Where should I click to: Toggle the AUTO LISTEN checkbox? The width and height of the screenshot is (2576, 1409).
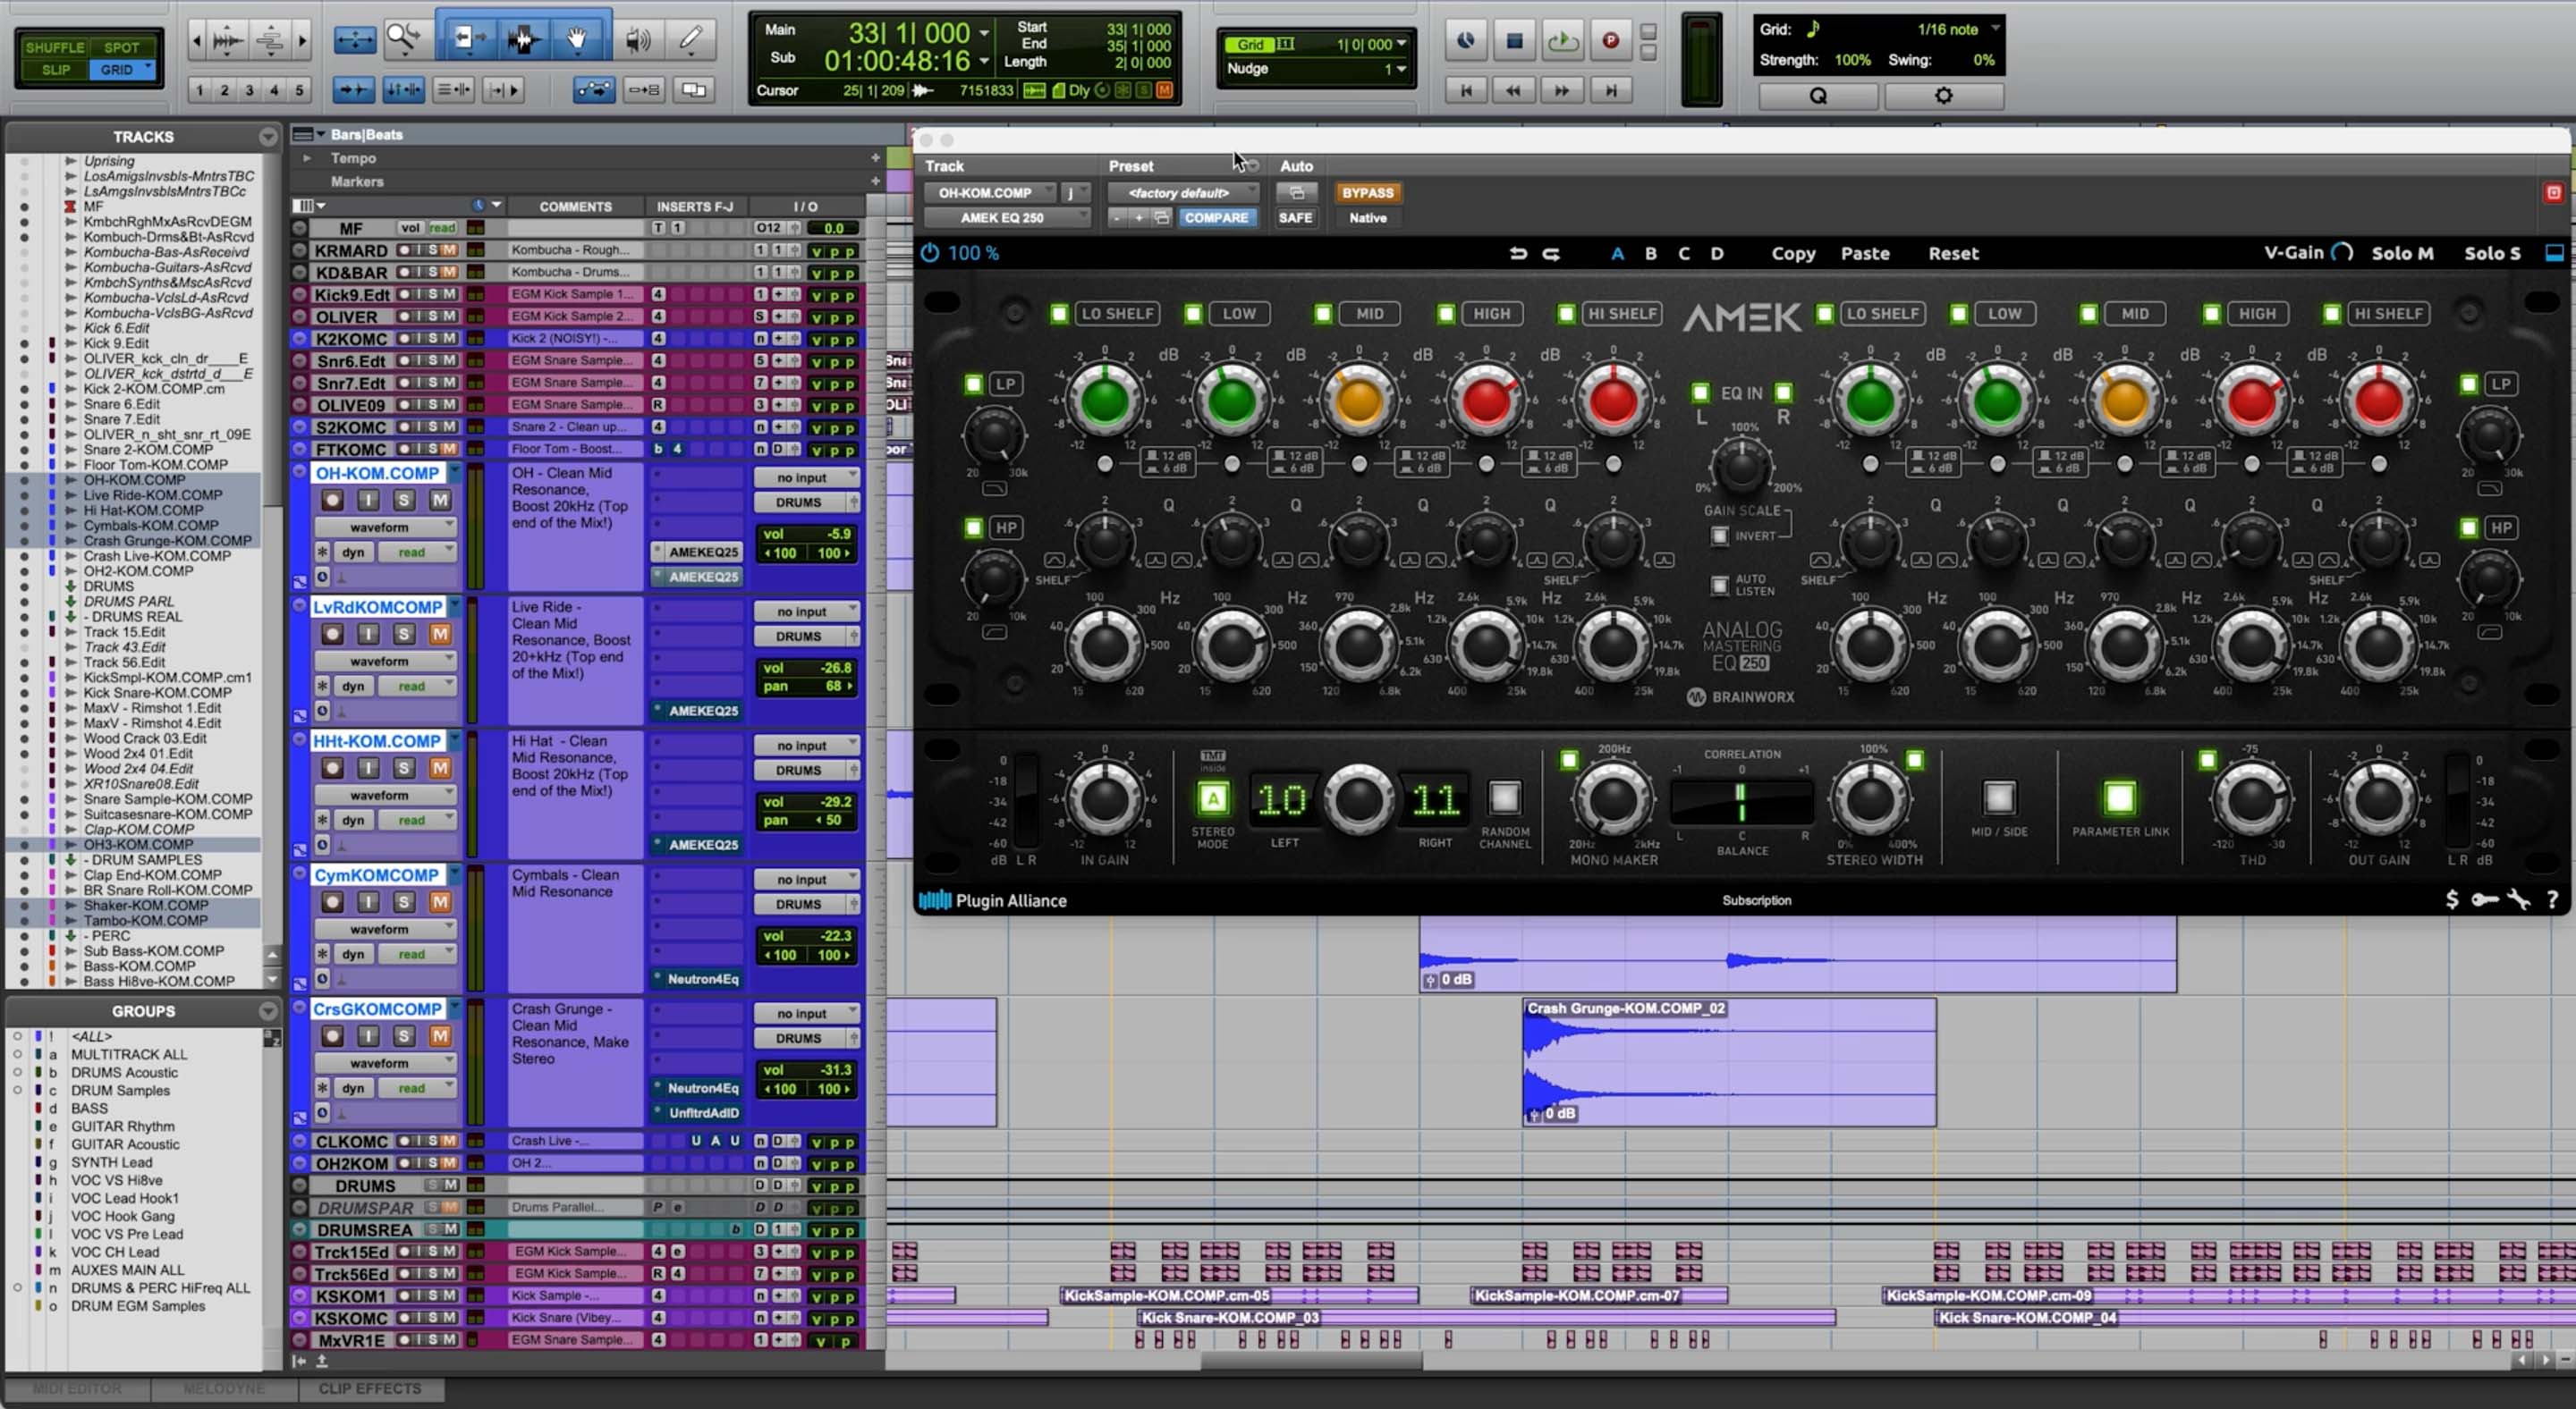pos(1720,585)
